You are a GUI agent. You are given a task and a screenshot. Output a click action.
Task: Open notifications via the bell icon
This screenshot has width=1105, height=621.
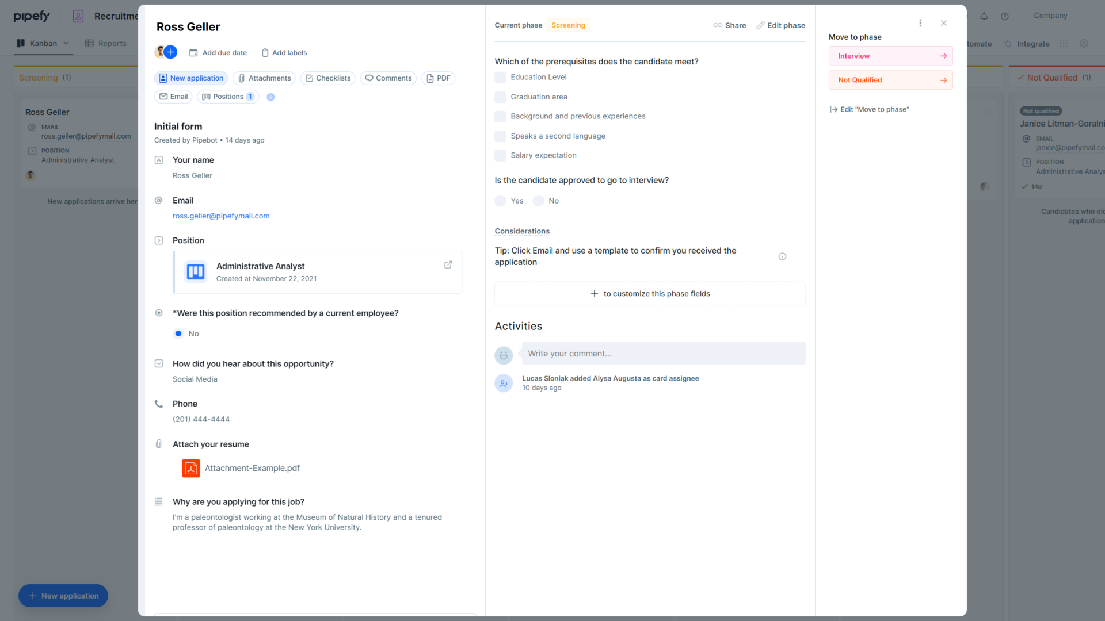click(984, 16)
